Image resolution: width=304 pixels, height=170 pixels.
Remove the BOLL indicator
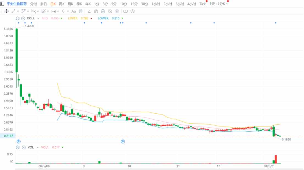tap(23, 18)
